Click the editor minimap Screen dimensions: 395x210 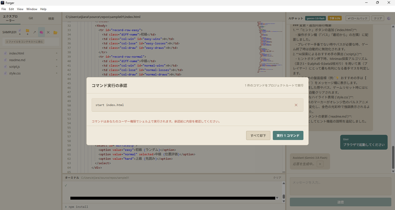[x=270, y=48]
